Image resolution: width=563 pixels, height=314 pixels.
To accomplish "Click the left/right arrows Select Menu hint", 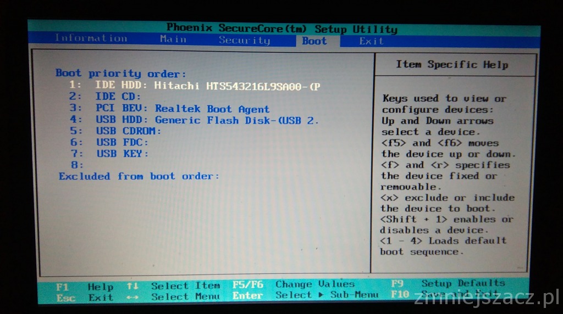I will coord(173,297).
